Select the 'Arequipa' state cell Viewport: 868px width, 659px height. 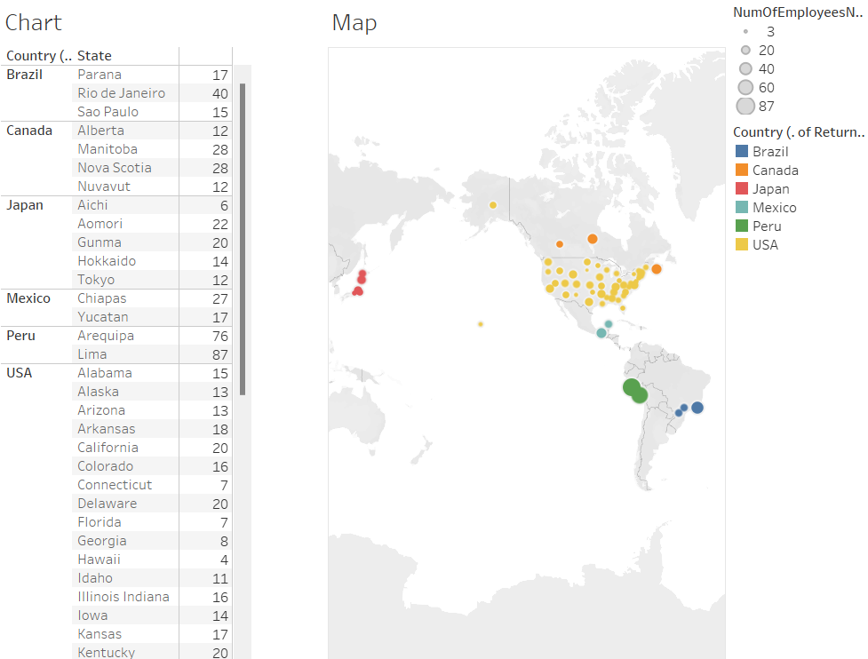tap(125, 336)
